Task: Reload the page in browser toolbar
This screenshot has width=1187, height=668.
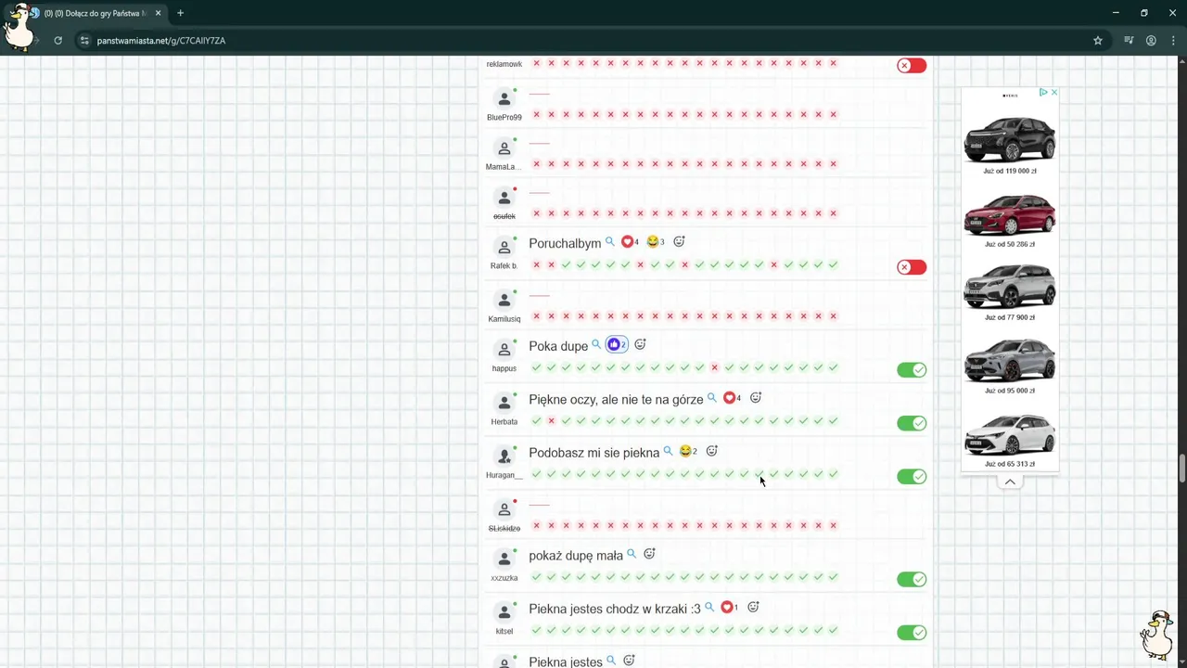Action: tap(57, 41)
